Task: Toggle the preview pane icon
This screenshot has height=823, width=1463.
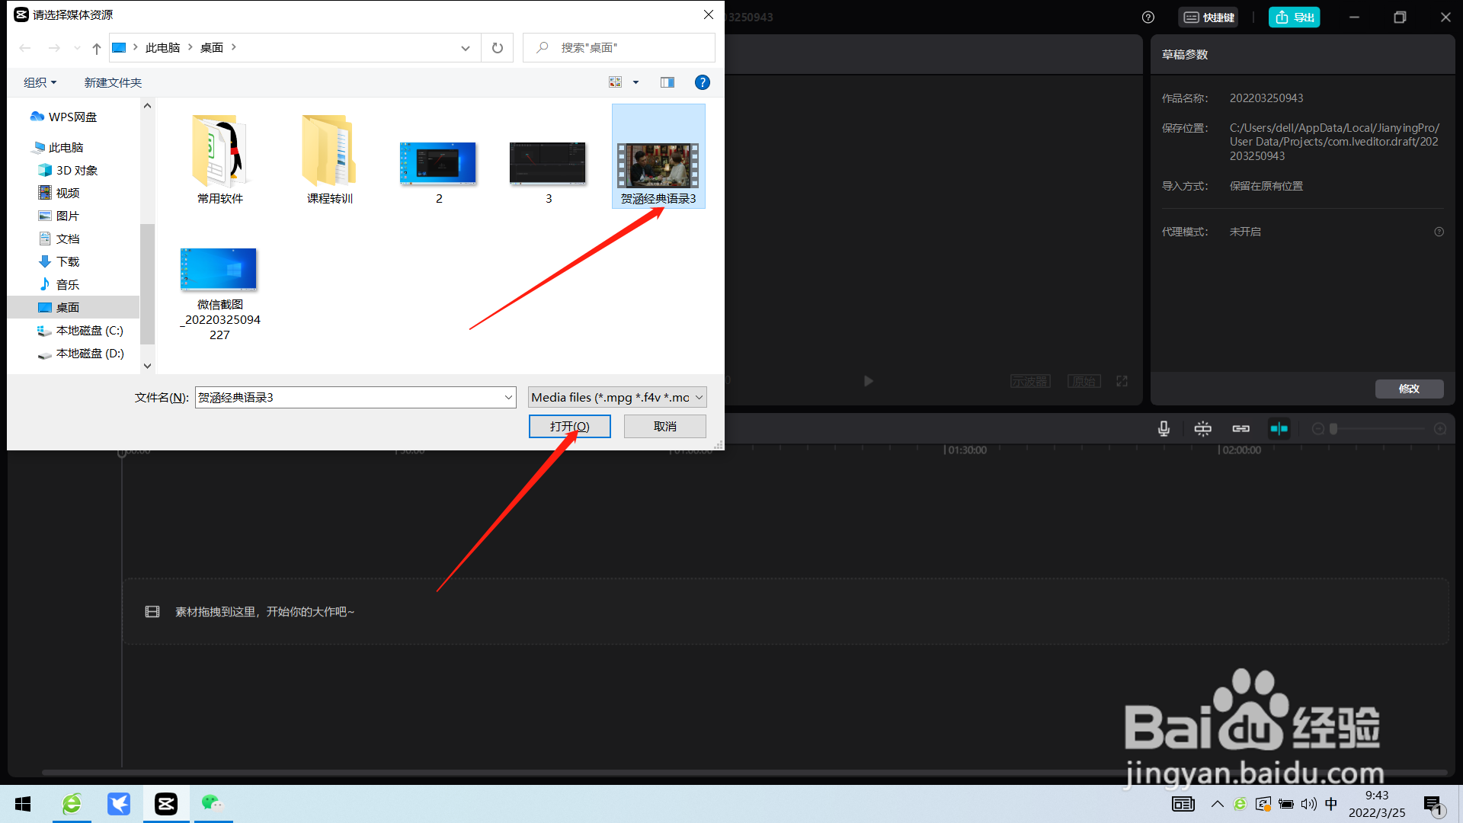Action: click(667, 82)
